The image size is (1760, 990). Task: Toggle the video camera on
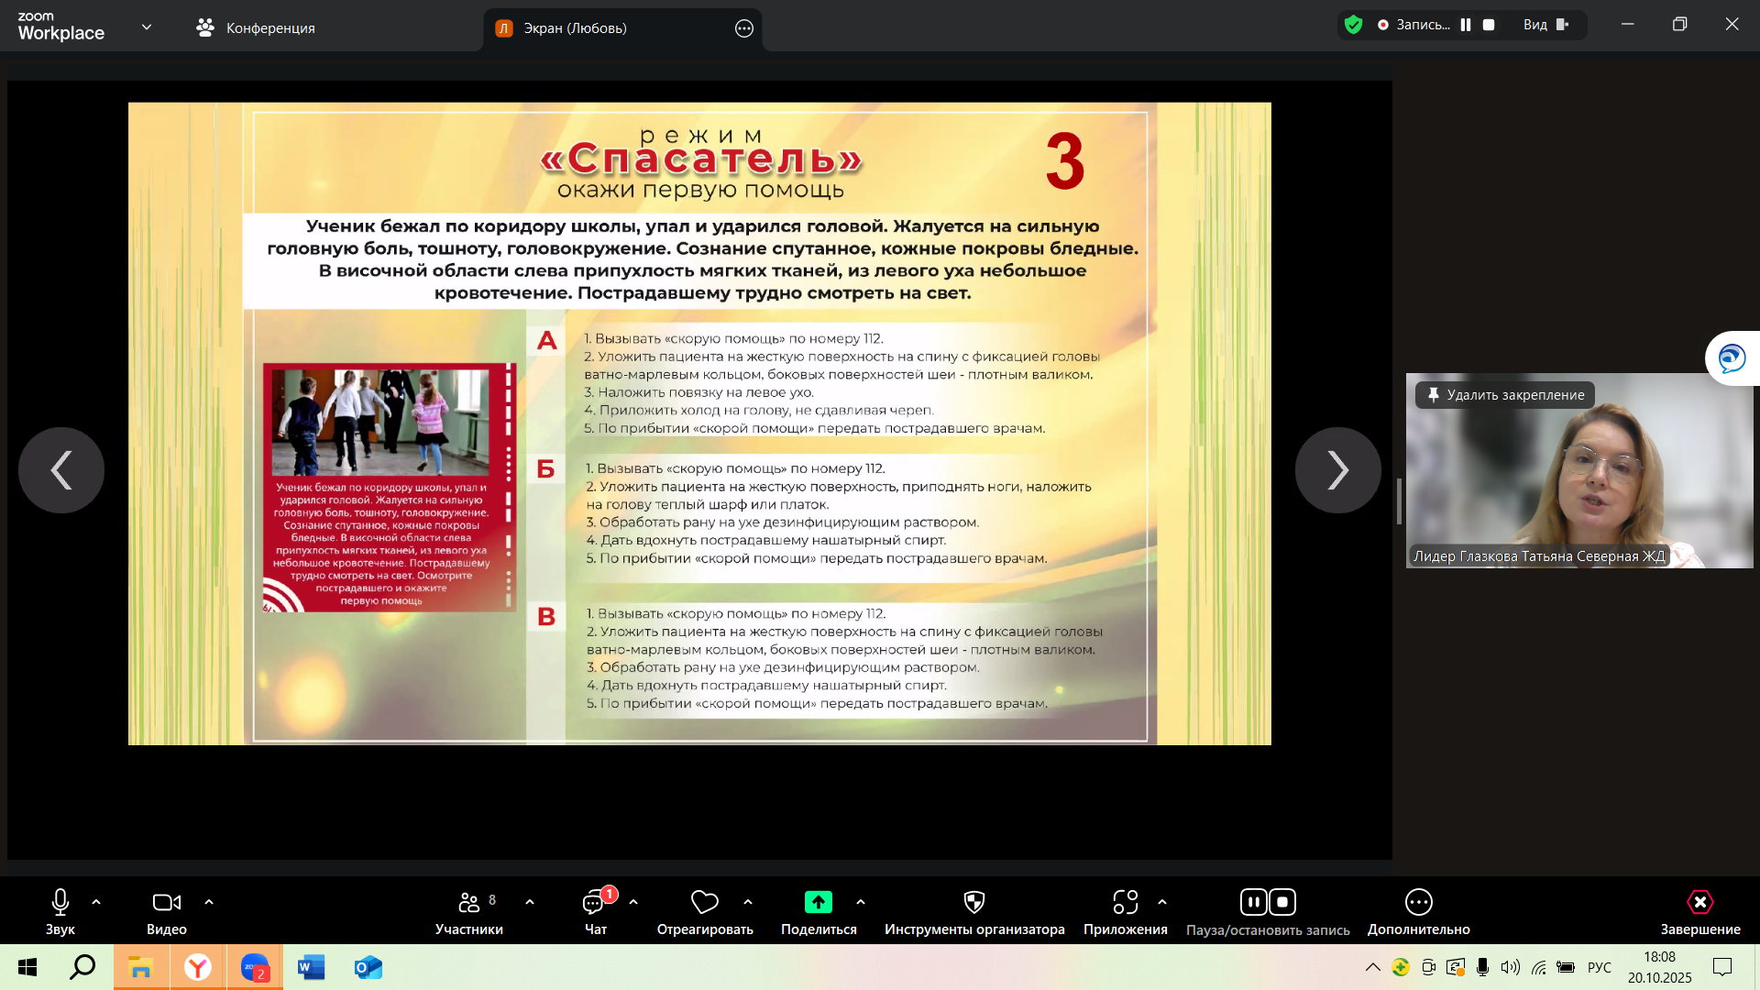[x=166, y=903]
